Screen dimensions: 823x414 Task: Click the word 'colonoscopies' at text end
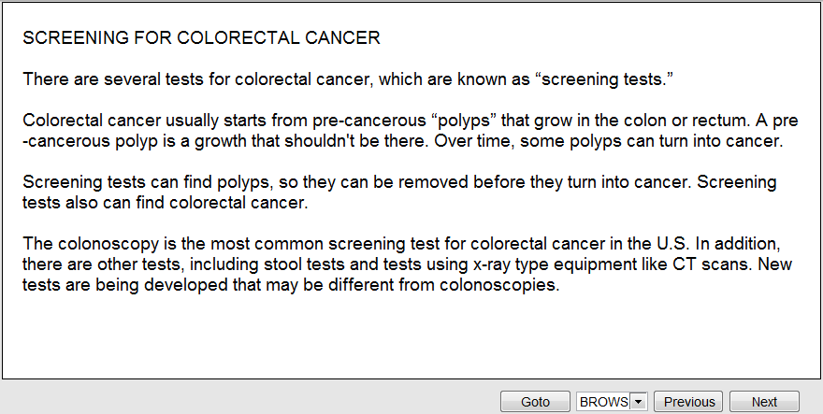pos(506,285)
